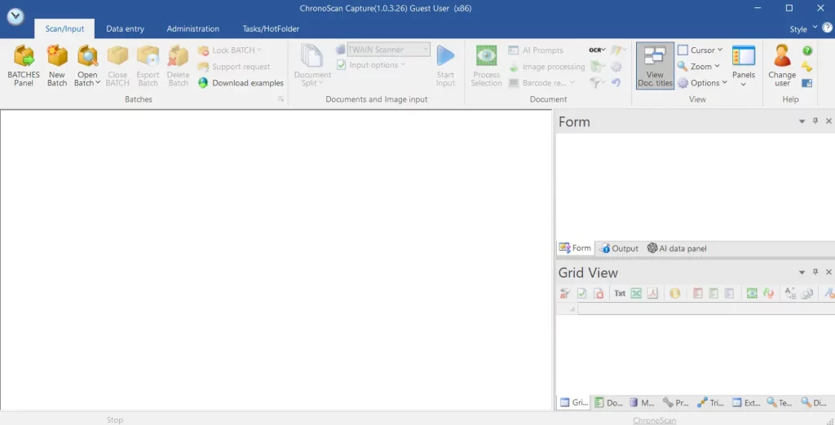This screenshot has height=425, width=835.
Task: Expand the Open Batch dropdown arrow
Action: pyautogui.click(x=98, y=83)
